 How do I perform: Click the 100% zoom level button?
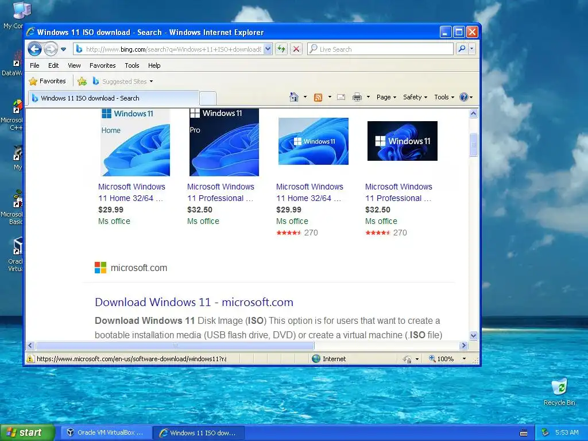click(x=442, y=359)
